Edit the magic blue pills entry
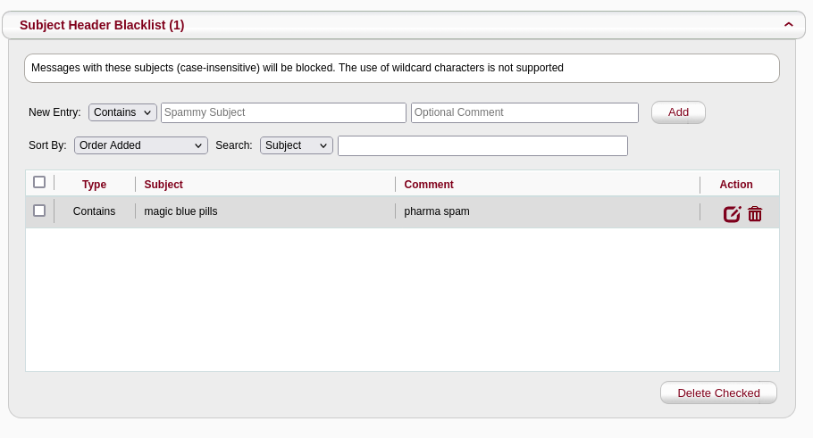 click(732, 214)
